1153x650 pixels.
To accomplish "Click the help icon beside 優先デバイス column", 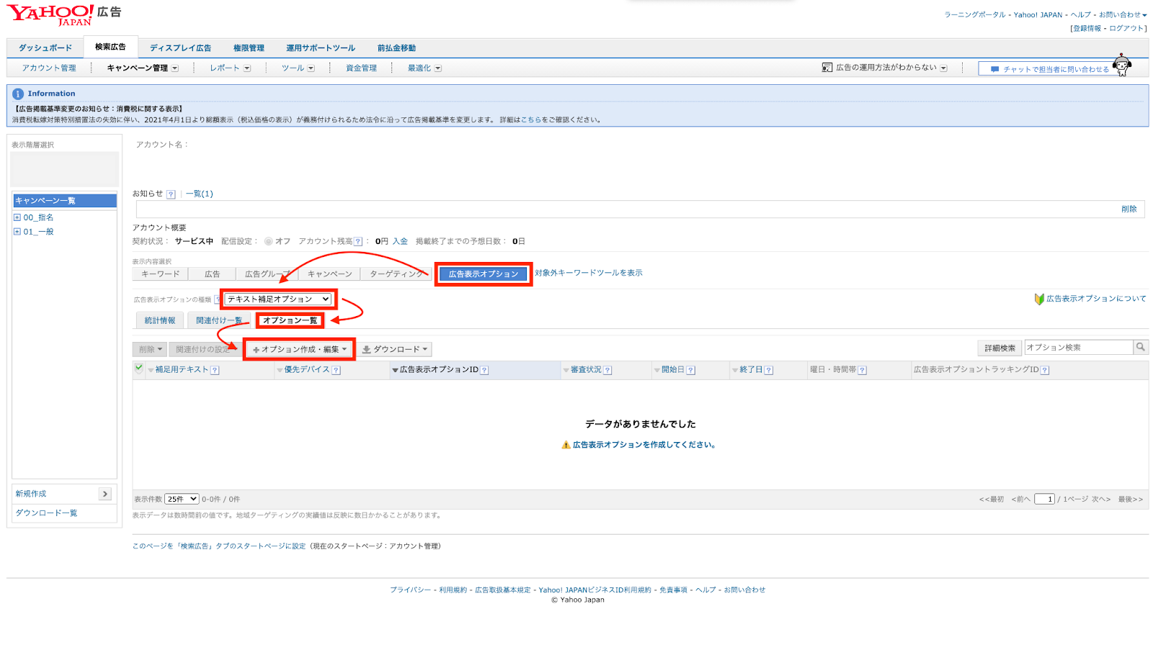I will coord(336,370).
